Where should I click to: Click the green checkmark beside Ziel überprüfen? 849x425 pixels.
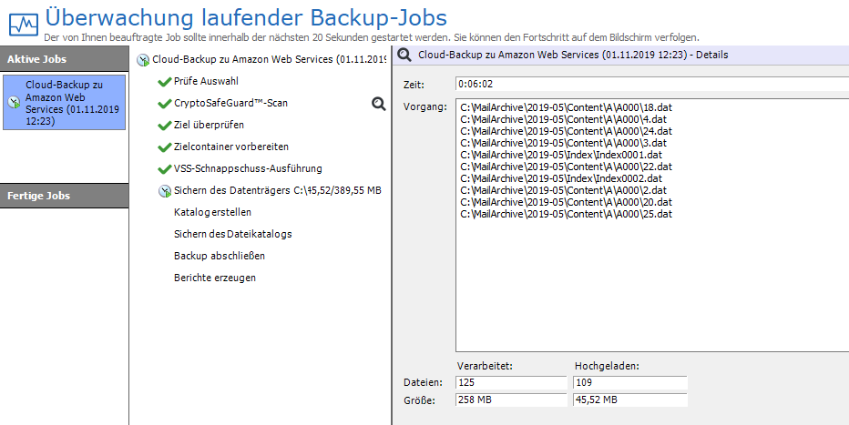click(164, 126)
